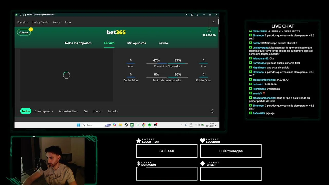This screenshot has height=185, width=329.
Task: Collapse the top bar with the chevron
Action: point(213,22)
